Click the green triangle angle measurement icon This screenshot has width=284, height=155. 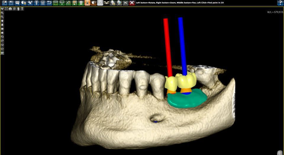(x=68, y=3)
